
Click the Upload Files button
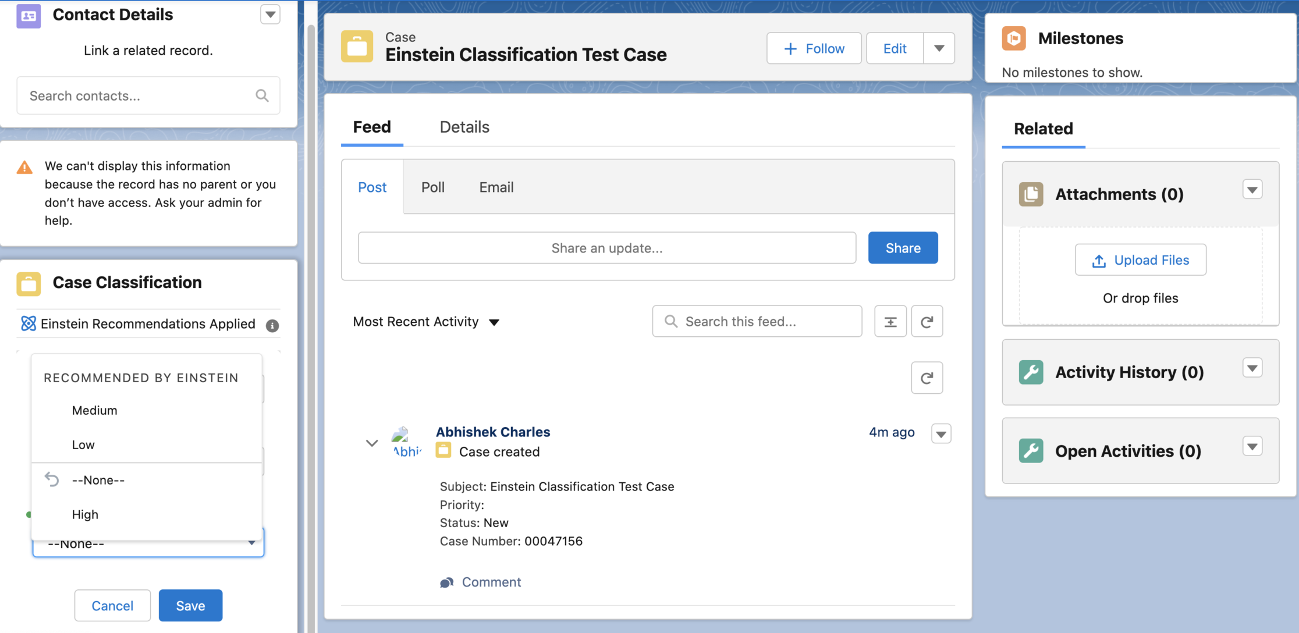coord(1140,260)
